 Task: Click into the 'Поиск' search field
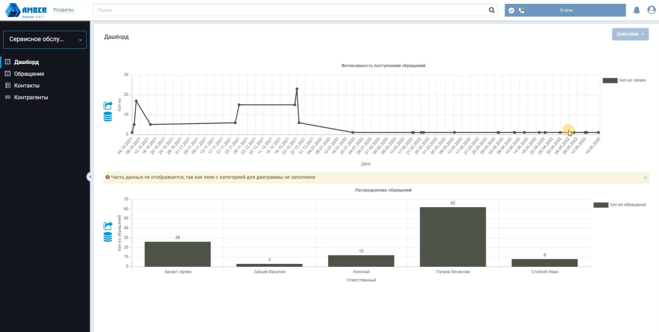tap(289, 10)
